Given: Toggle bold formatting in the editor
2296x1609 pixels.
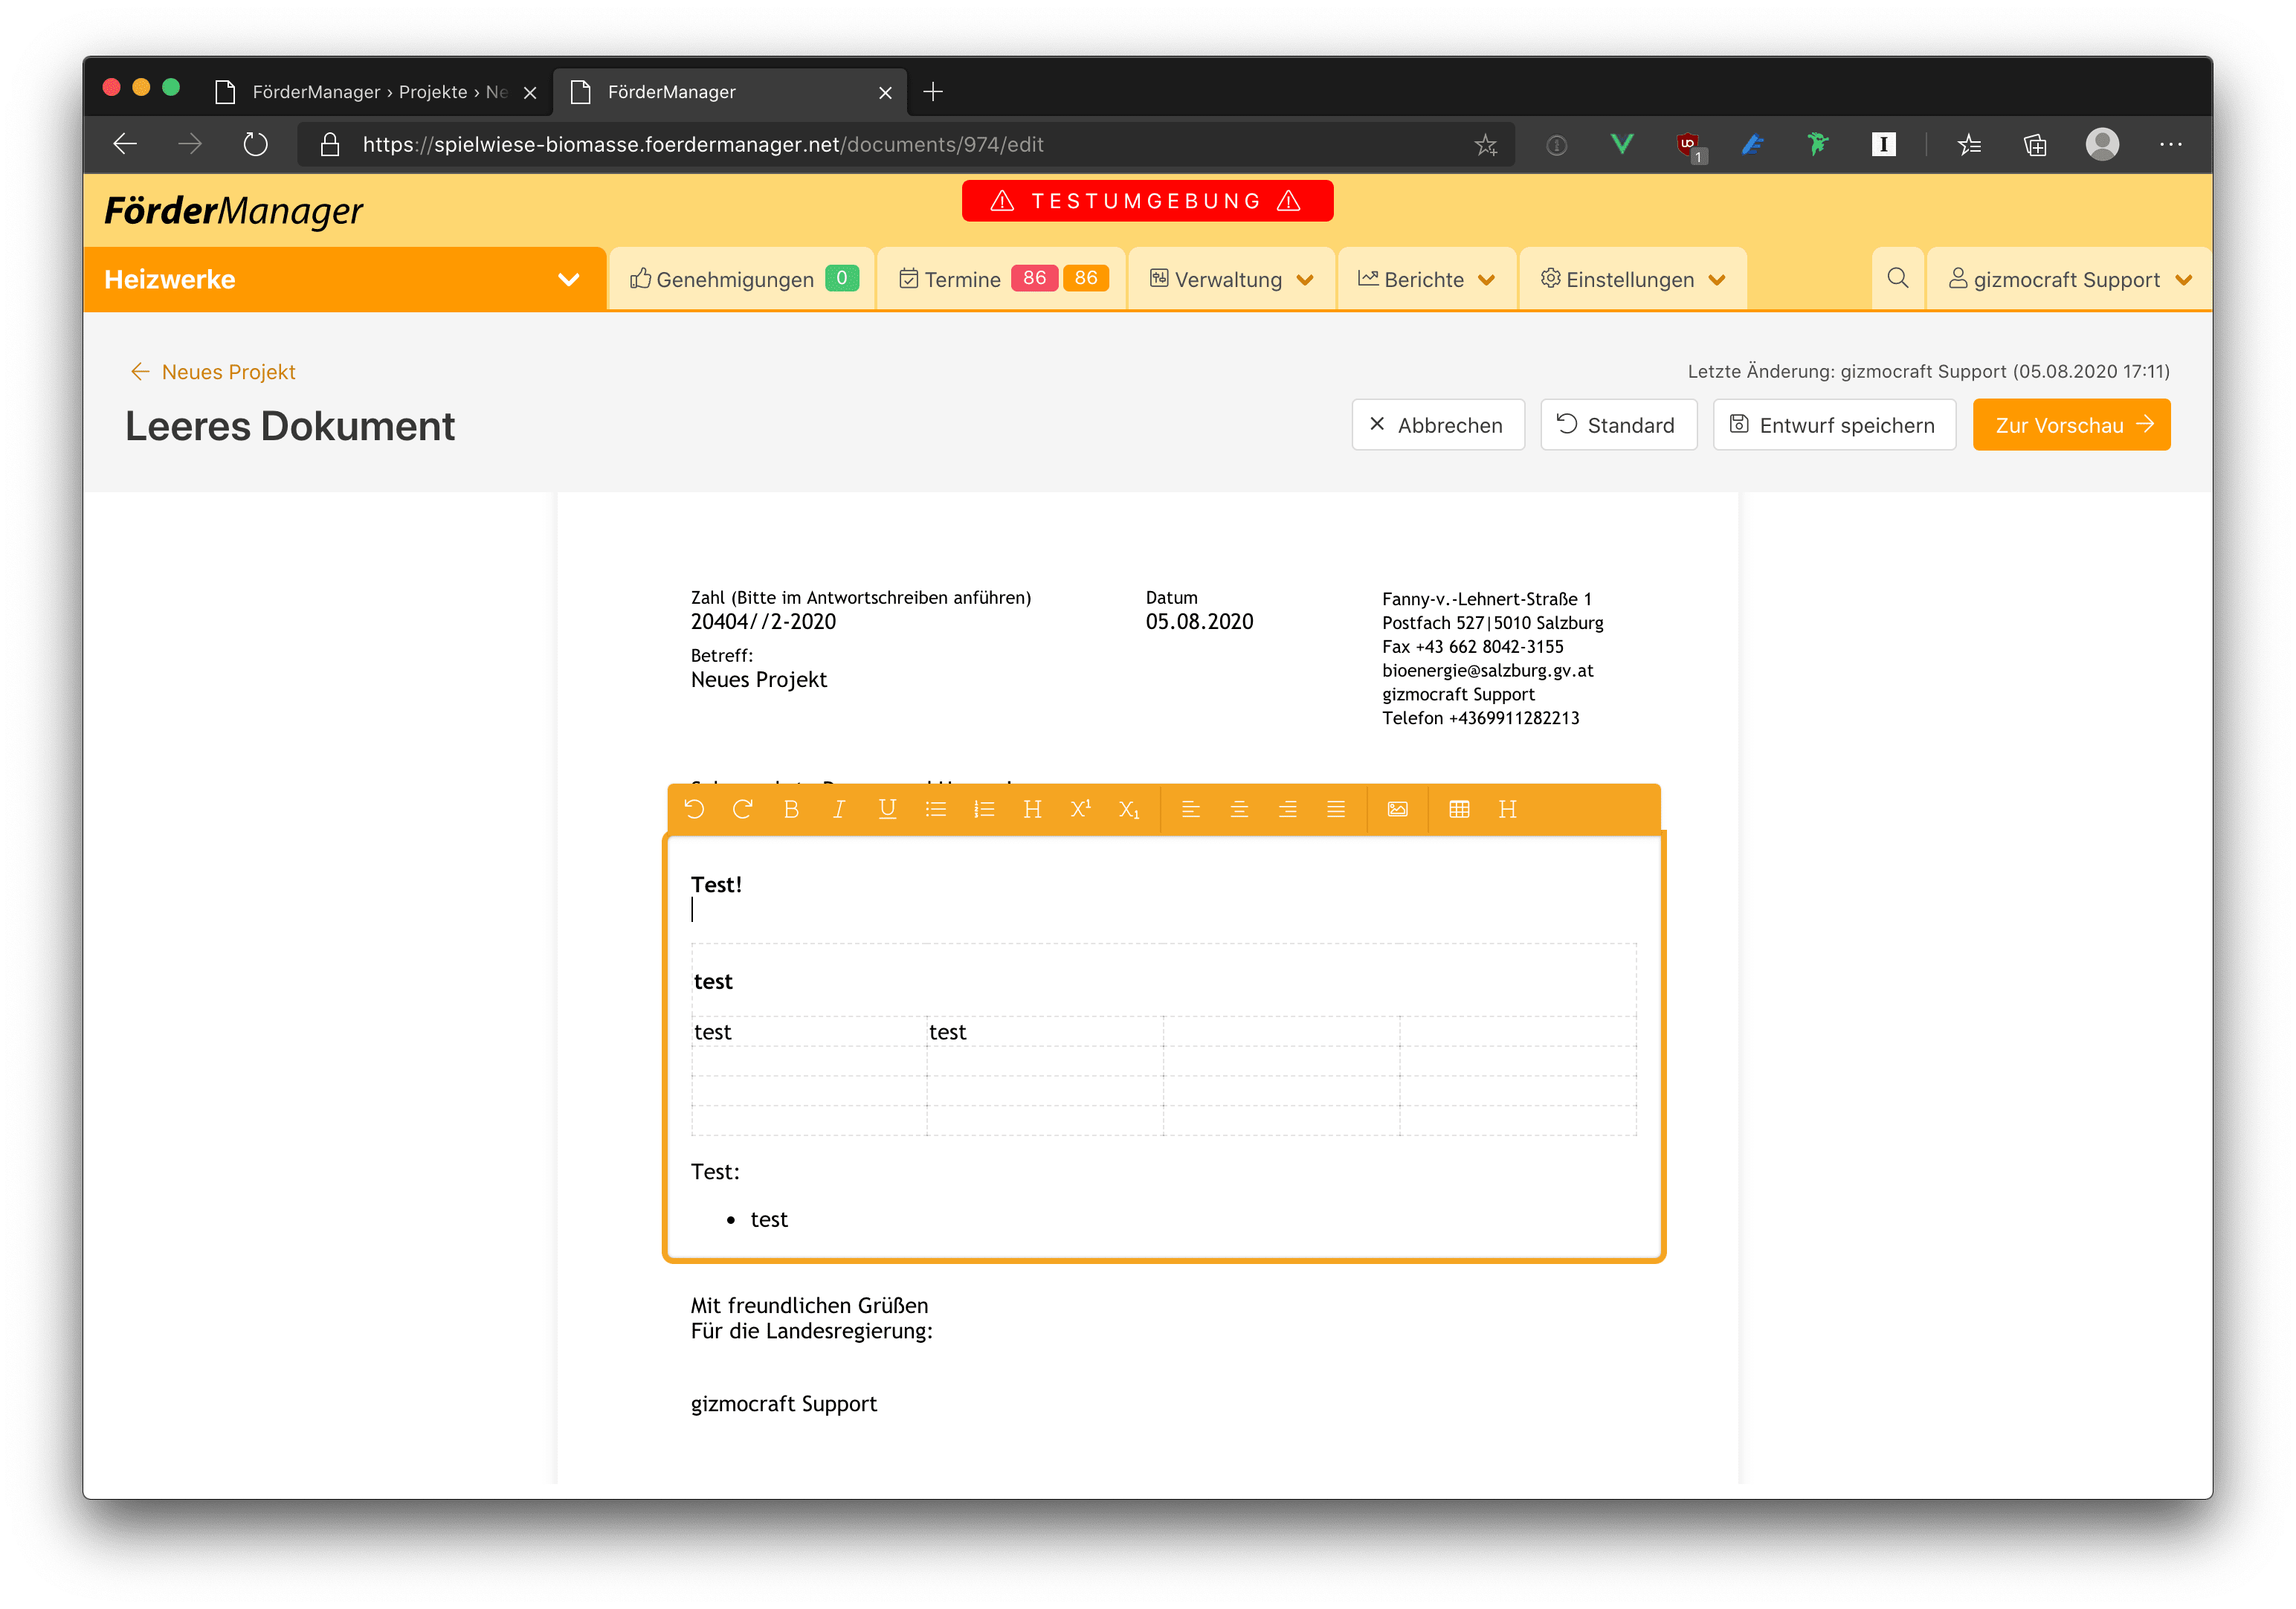Looking at the screenshot, I should pyautogui.click(x=791, y=809).
